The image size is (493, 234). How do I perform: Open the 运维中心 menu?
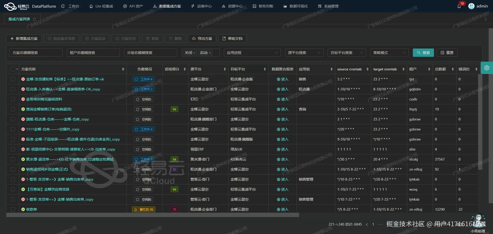[x=202, y=6]
